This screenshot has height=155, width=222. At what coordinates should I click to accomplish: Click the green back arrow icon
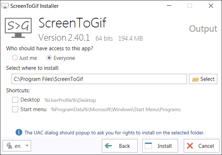(109, 146)
